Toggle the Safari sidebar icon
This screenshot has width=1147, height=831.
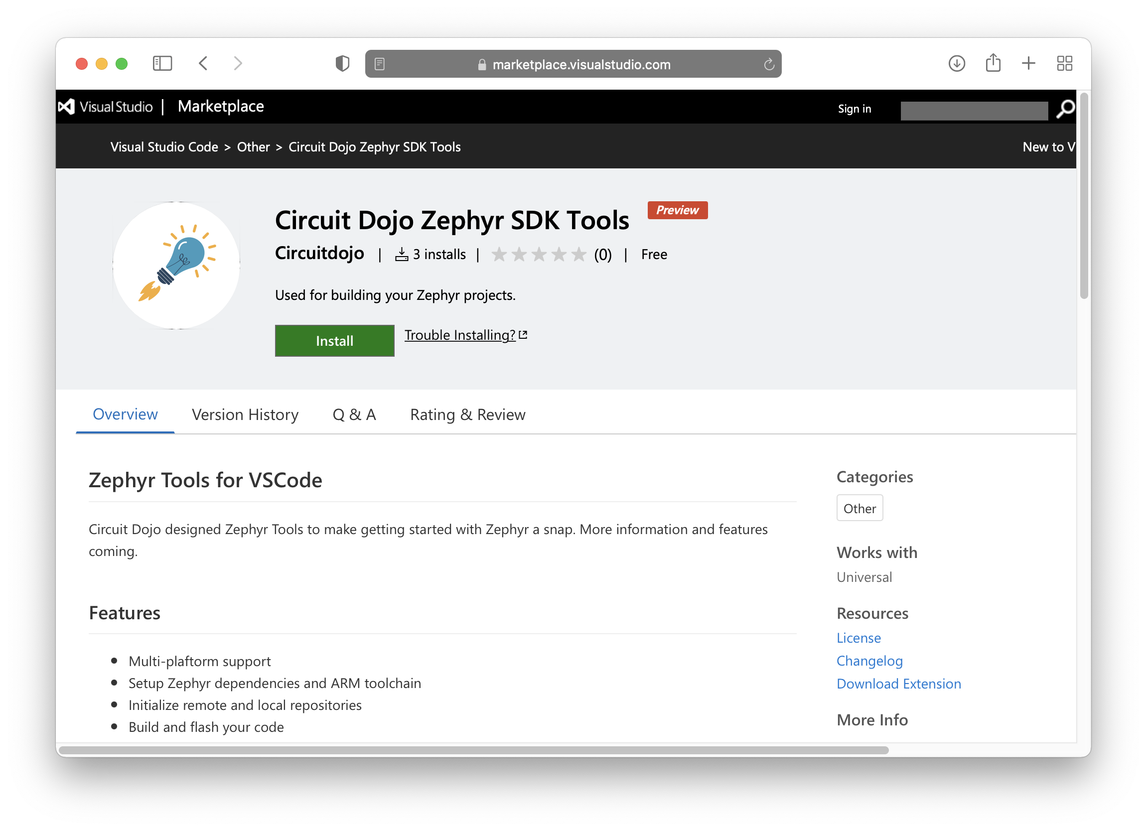[162, 63]
